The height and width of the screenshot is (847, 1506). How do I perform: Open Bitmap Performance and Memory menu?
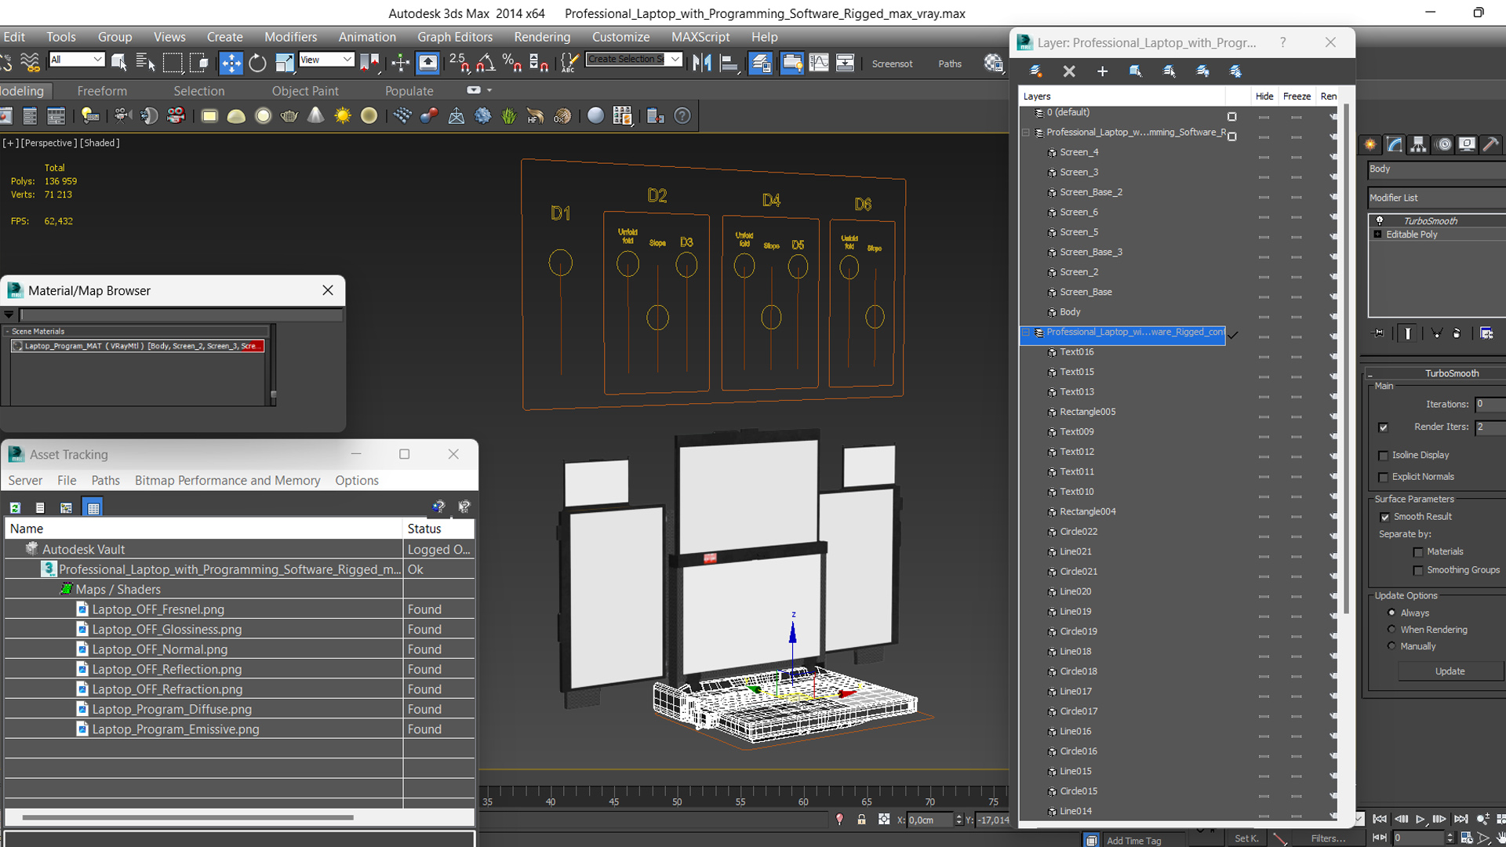point(227,480)
